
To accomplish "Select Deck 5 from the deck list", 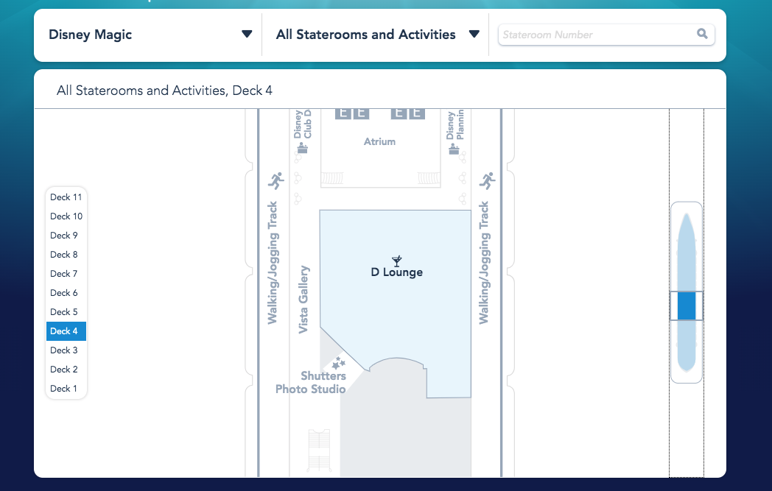I will 64,312.
